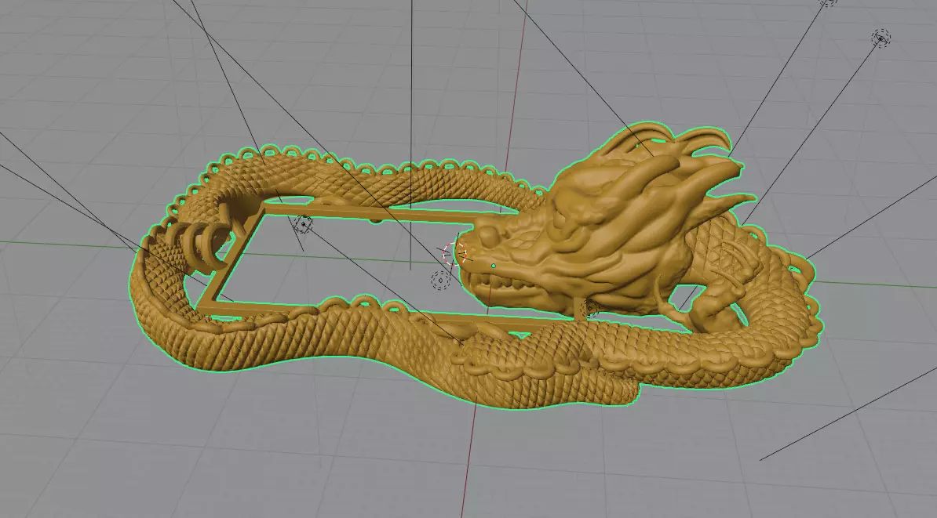Select the light object at upper right of viewport
937x518 pixels.
click(x=880, y=38)
